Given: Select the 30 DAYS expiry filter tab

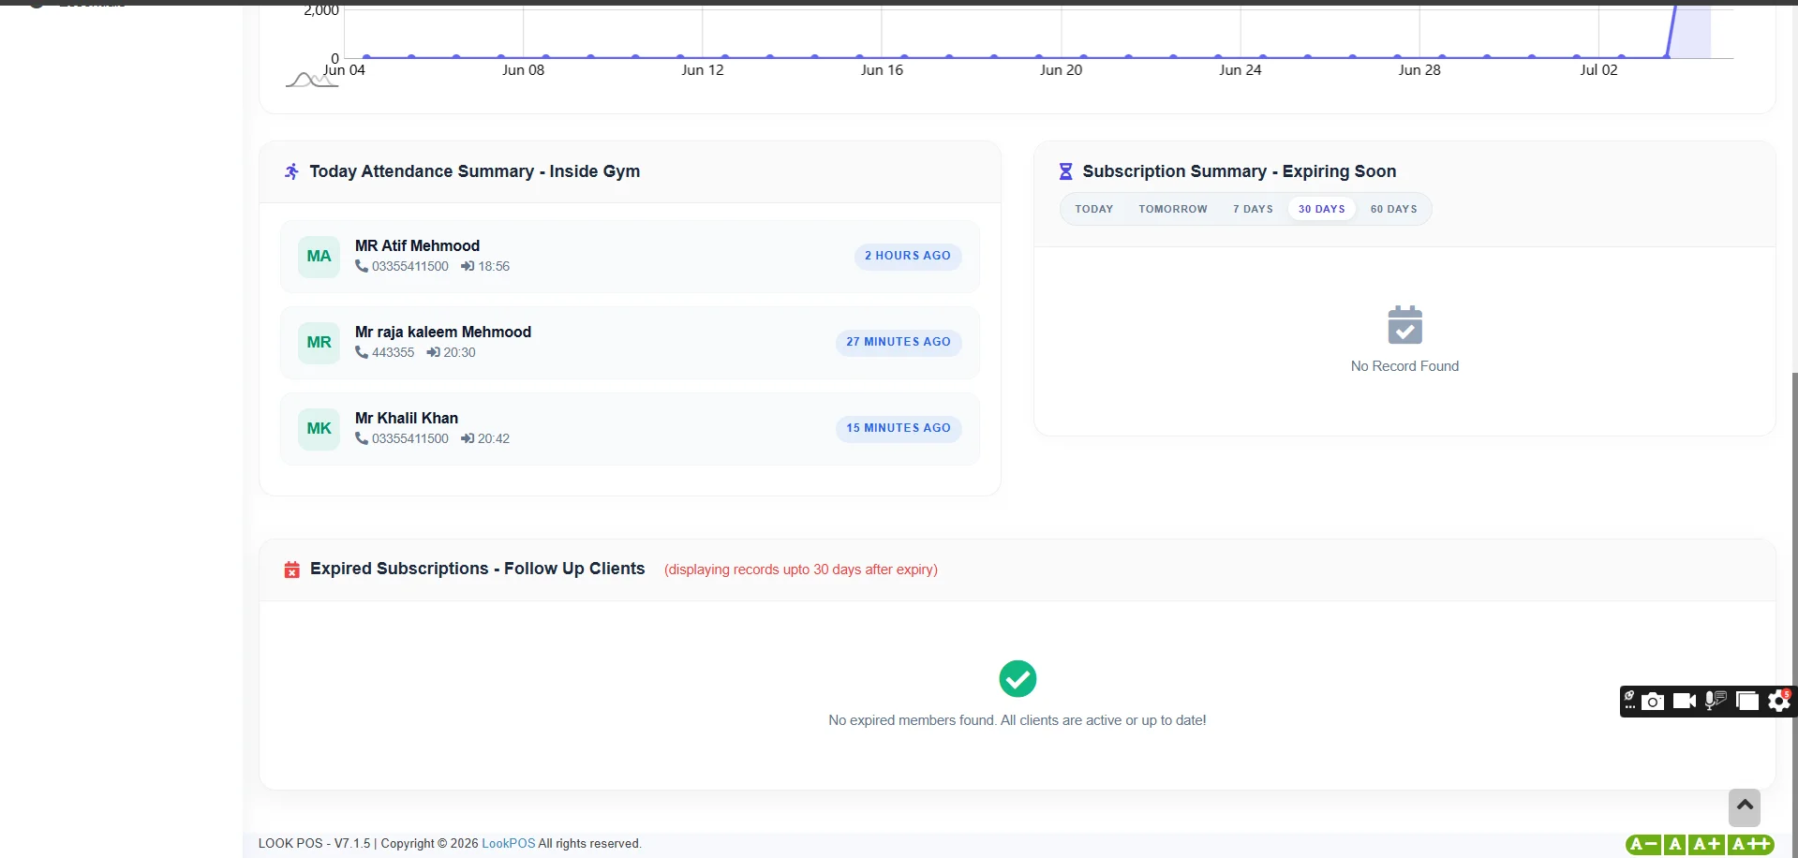Looking at the screenshot, I should point(1321,209).
